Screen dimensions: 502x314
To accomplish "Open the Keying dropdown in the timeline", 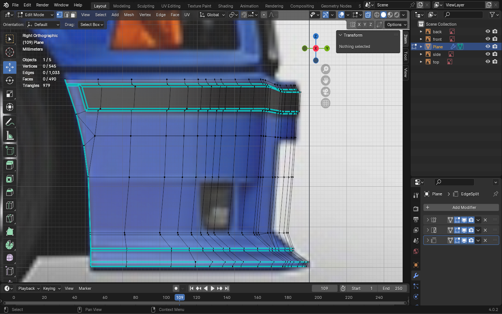I will coord(52,289).
